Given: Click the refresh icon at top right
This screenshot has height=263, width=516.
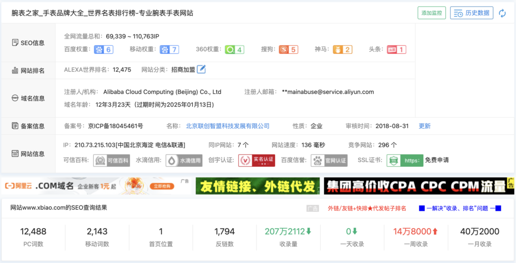Looking at the screenshot, I should [502, 13].
